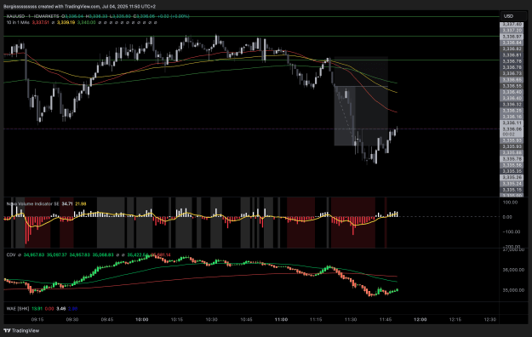
Task: Click the 3,336.25 price axis label
Action: 512,111
